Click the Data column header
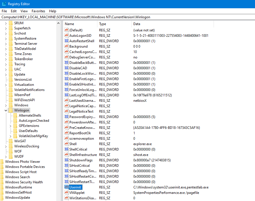 171,24
